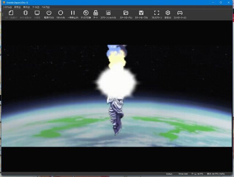234x177 pixels.
Task: Minimize the Grandia emulator window
Action: [x=213, y=3]
